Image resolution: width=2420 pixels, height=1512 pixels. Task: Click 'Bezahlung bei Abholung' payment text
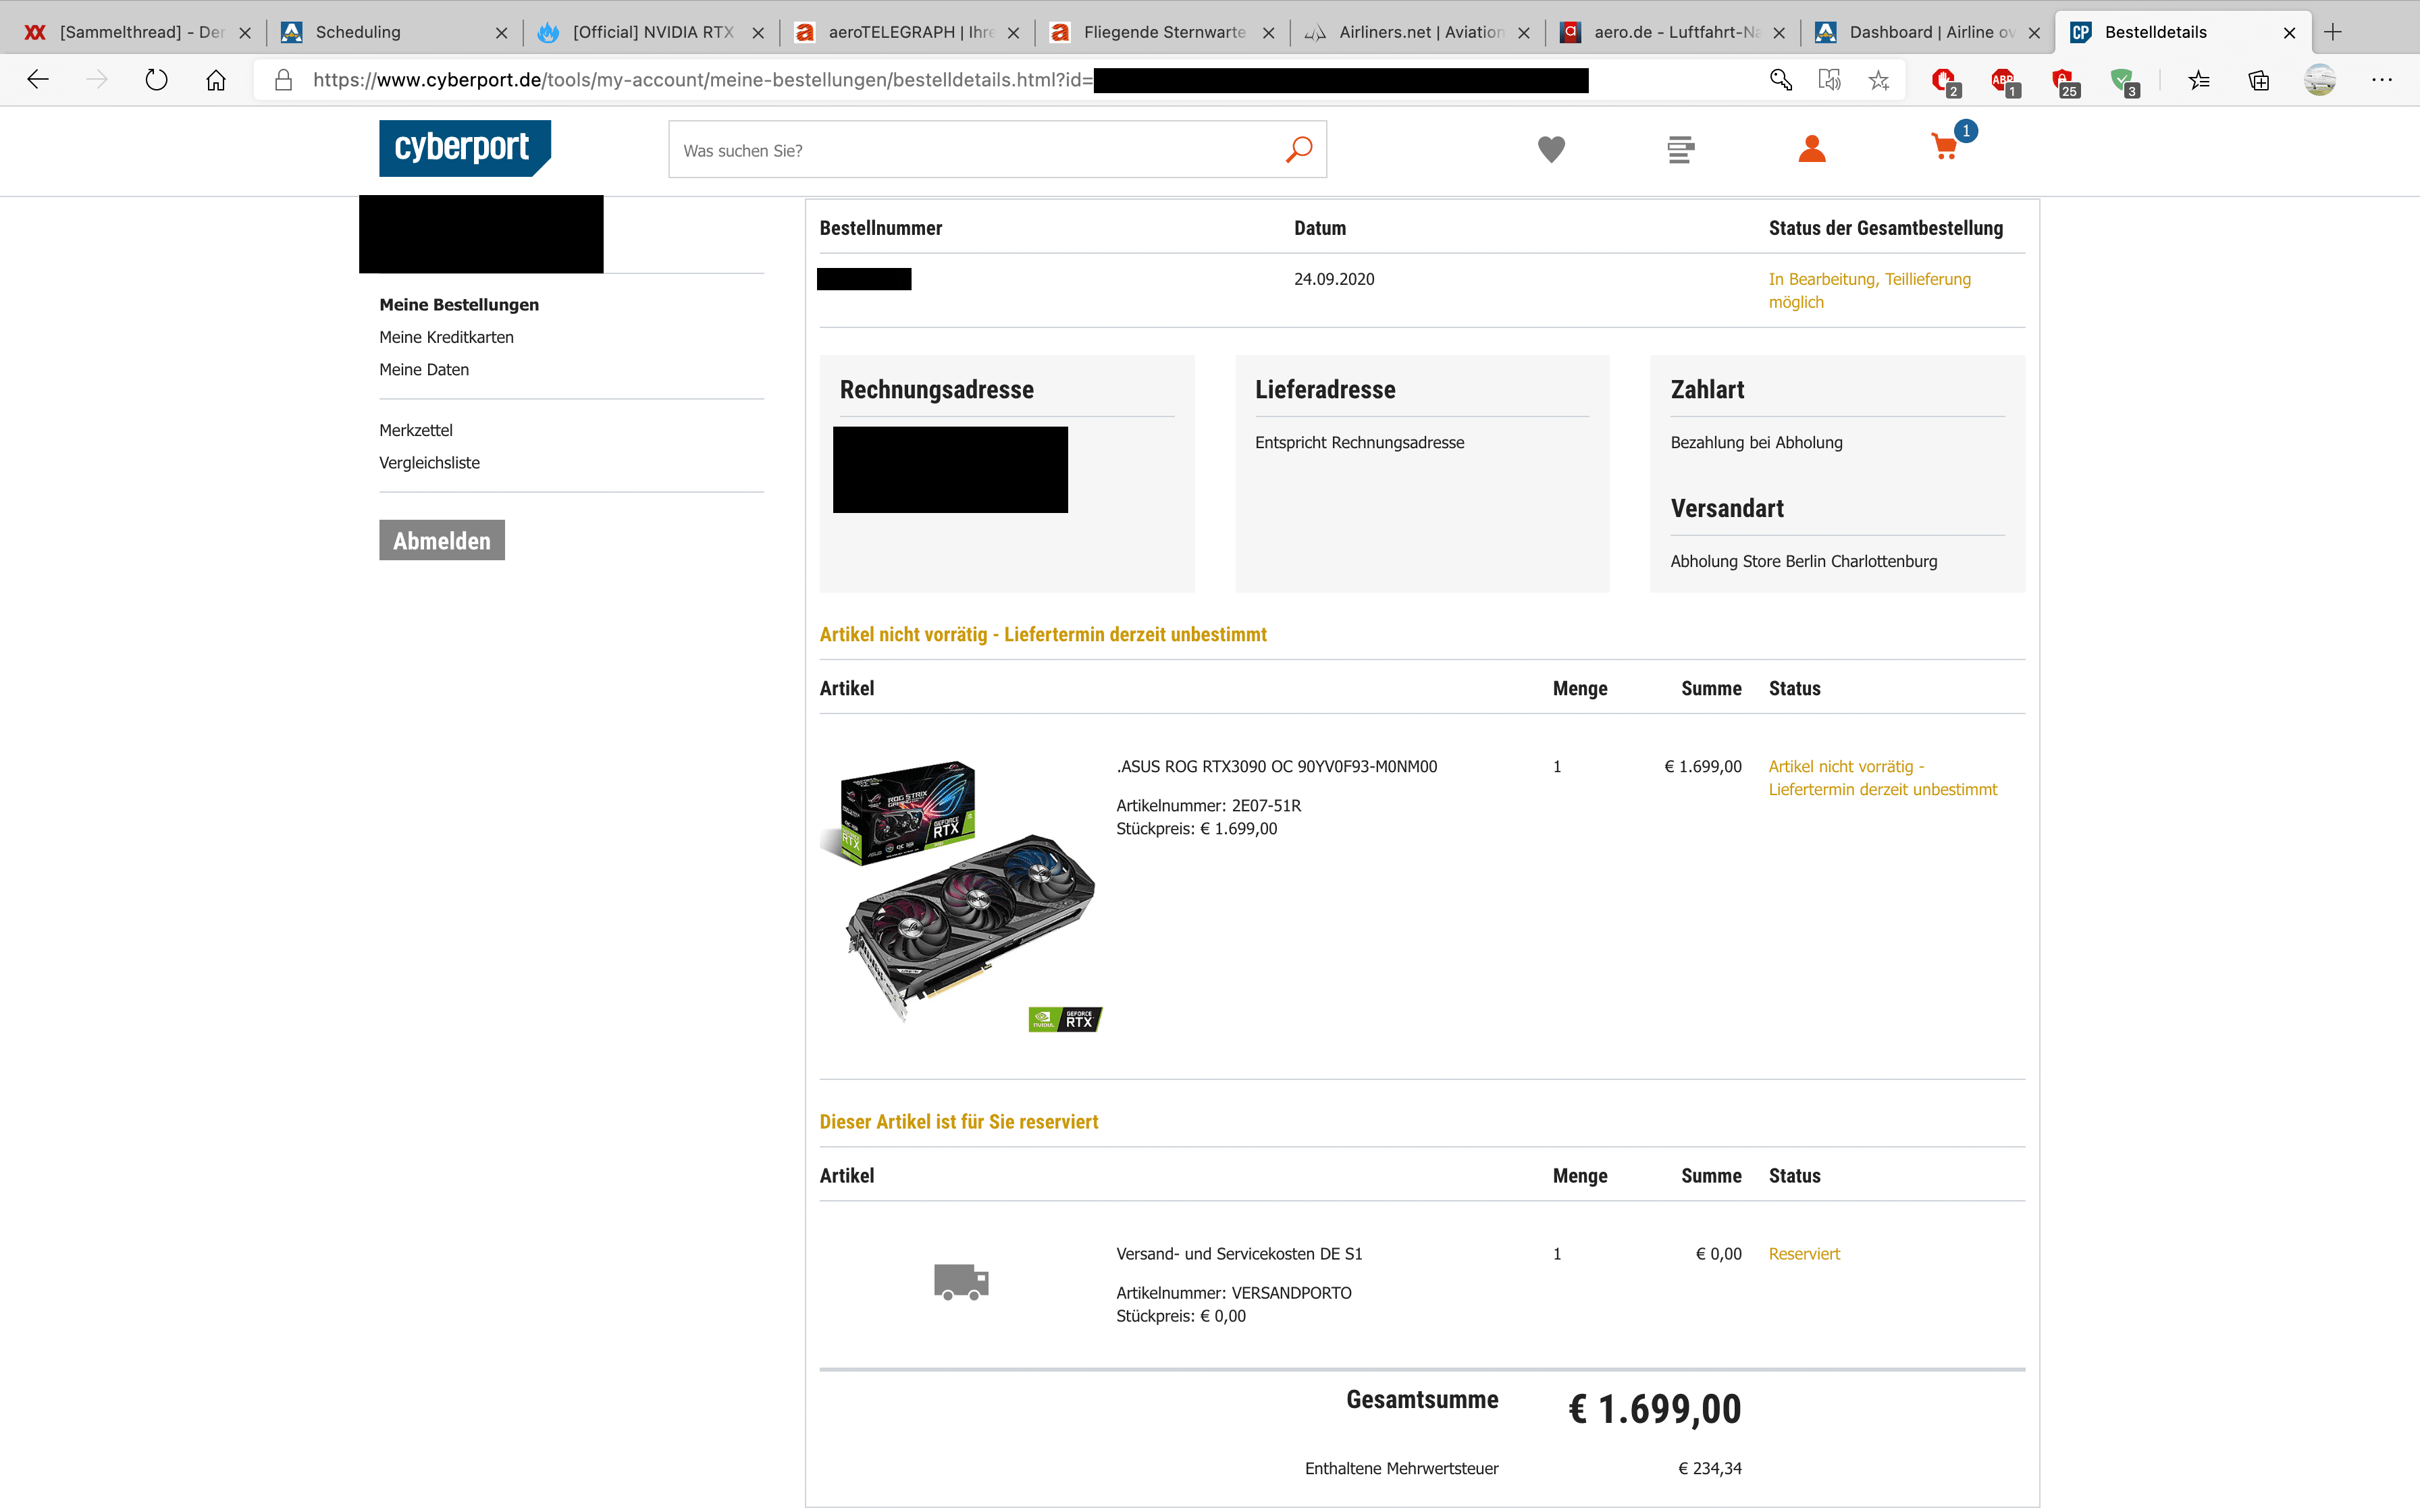point(1756,442)
